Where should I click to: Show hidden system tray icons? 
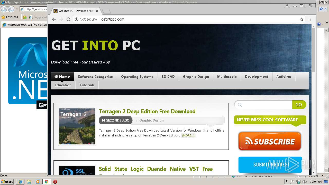coord(287,182)
